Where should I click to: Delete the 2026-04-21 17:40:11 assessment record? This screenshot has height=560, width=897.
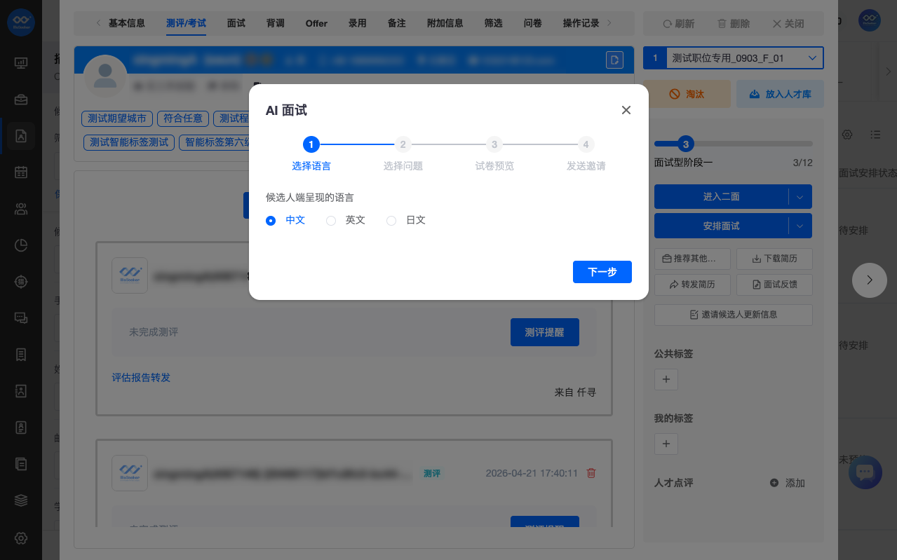(591, 473)
